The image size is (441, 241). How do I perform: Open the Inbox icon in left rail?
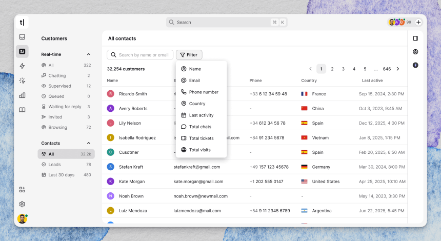point(22,37)
